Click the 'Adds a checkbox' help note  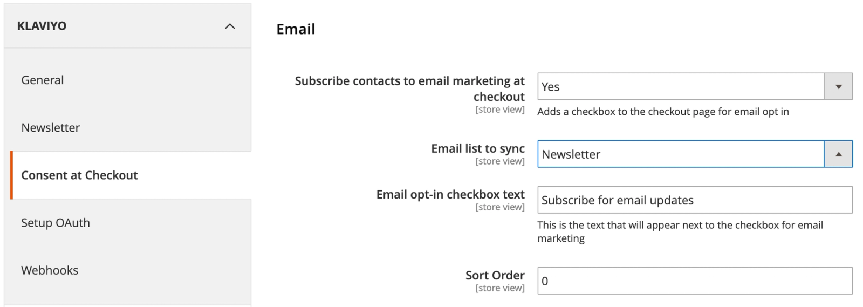pos(663,112)
